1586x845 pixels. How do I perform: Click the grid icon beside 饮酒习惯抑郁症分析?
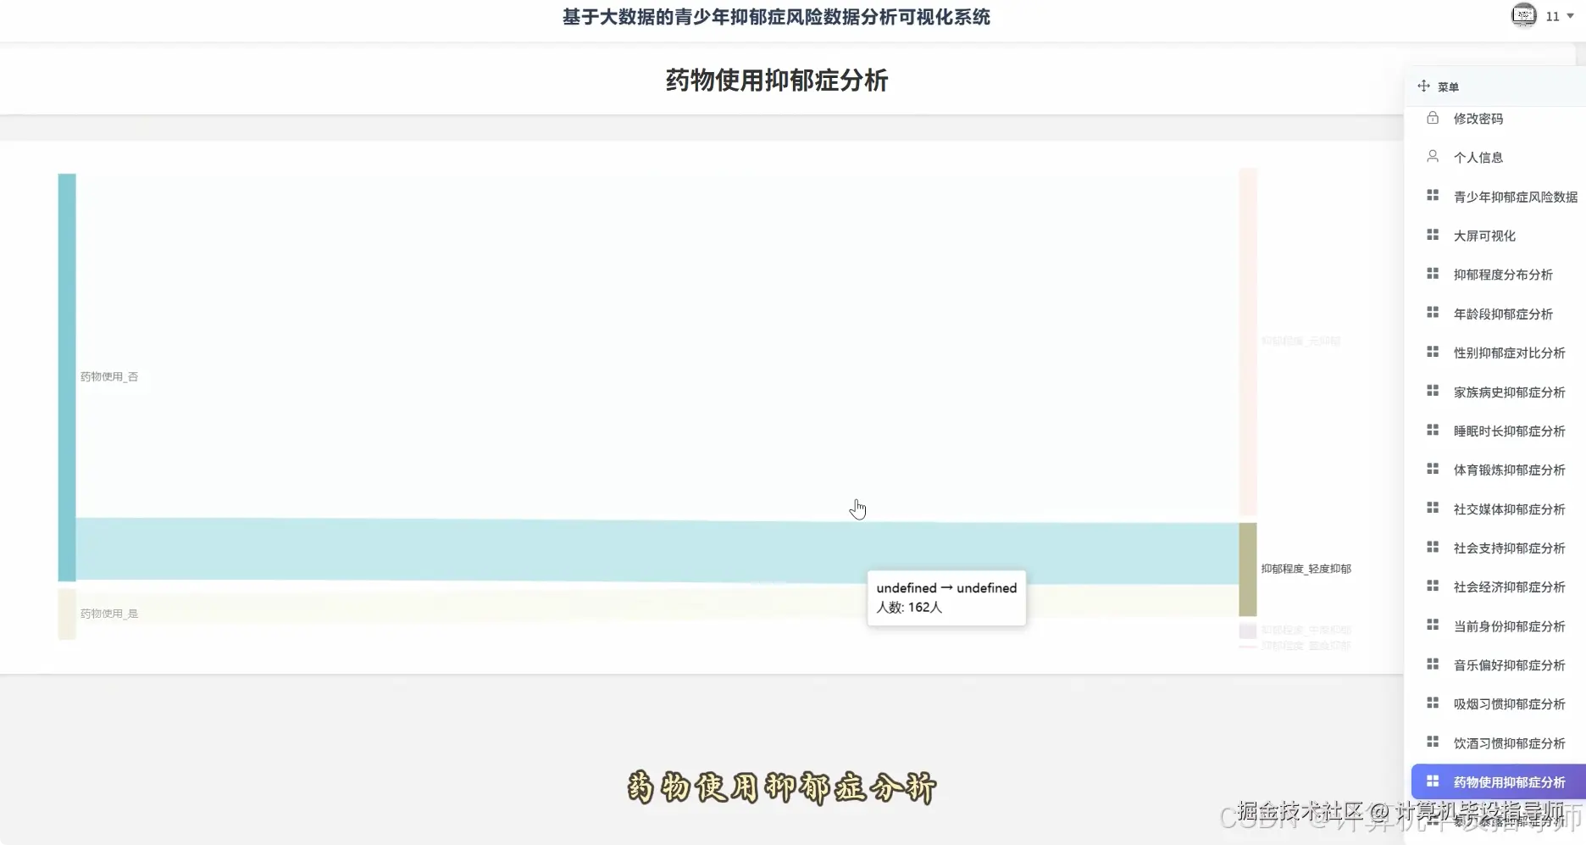pyautogui.click(x=1433, y=742)
